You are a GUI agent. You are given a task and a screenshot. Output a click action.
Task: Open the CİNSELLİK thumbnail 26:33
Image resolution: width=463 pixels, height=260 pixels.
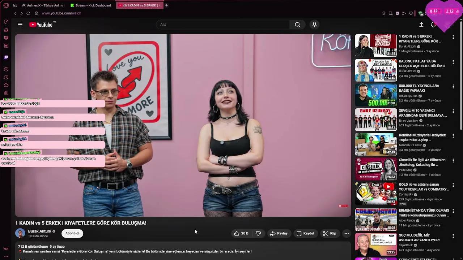pos(376,169)
